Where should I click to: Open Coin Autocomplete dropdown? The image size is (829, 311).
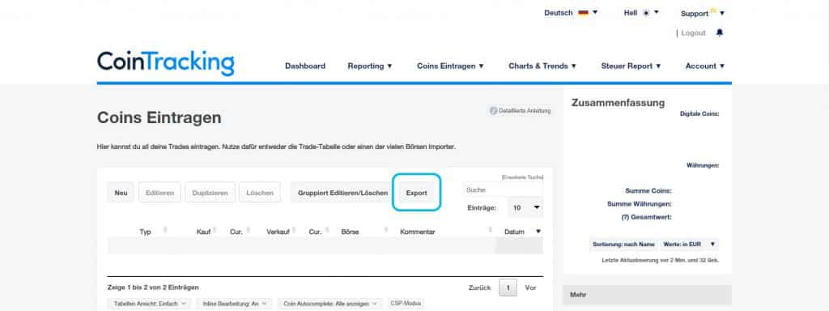click(329, 304)
